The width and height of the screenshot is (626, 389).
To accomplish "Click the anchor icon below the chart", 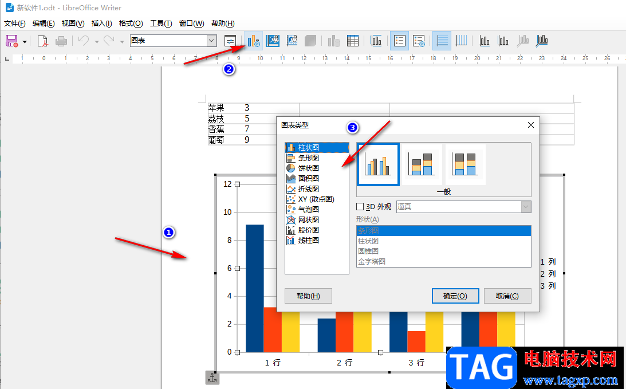I will click(x=212, y=378).
